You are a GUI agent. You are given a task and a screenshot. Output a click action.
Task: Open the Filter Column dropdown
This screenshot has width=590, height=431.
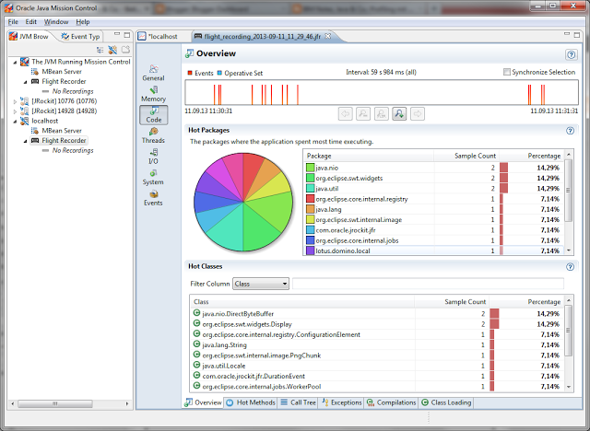pyautogui.click(x=261, y=284)
